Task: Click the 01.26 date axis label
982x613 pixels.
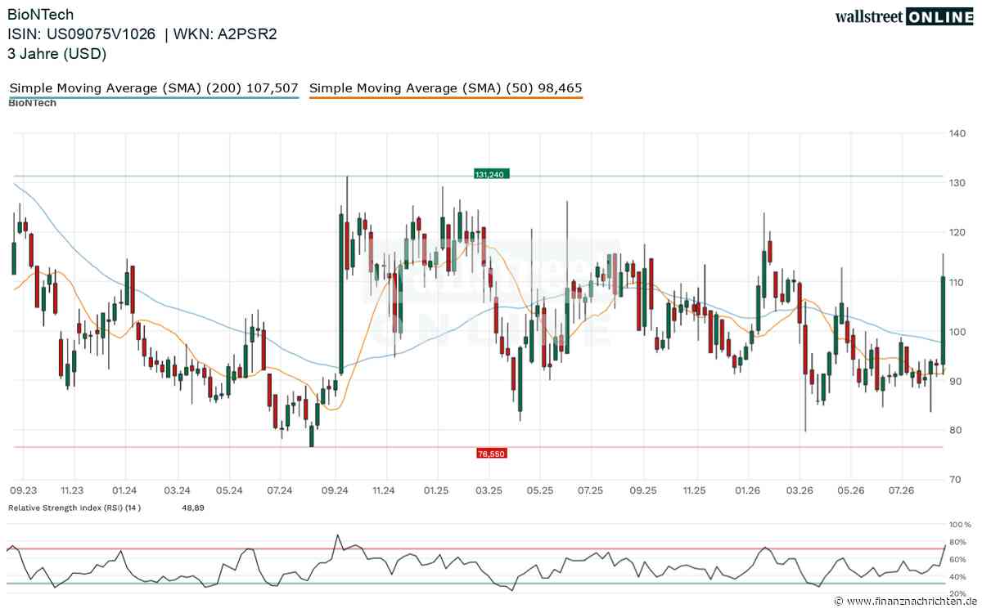Action: 746,490
